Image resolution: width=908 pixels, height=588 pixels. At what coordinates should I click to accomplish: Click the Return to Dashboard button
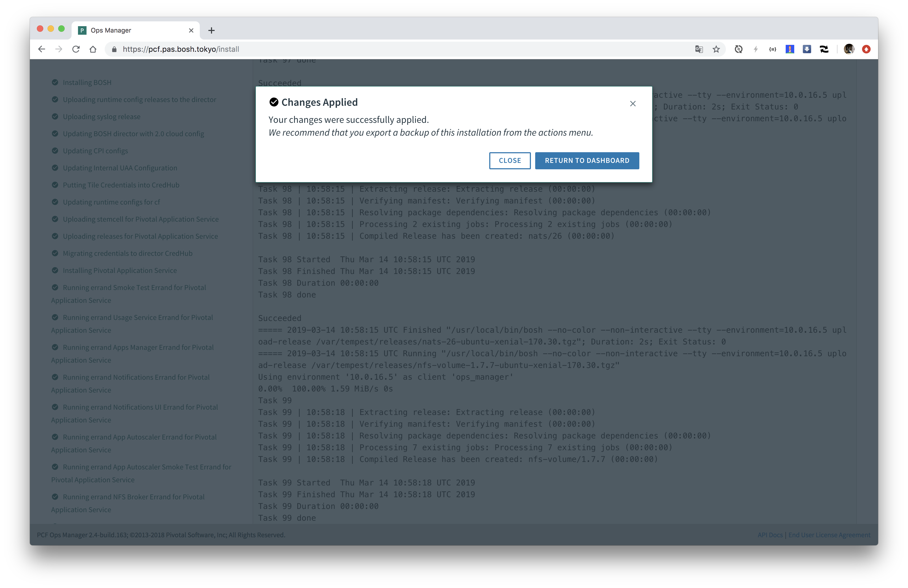coord(587,161)
